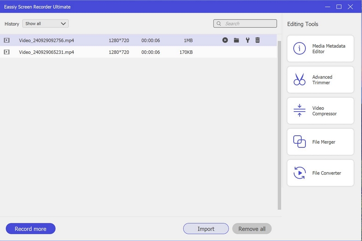Open edit tools wrench for Video_240929092756.mp4
The height and width of the screenshot is (241, 362).
(248, 40)
